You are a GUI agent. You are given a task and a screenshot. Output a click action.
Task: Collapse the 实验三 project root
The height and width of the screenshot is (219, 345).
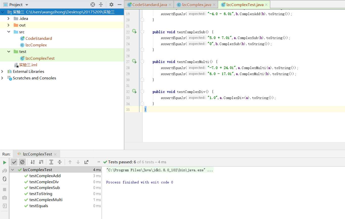pos(3,12)
